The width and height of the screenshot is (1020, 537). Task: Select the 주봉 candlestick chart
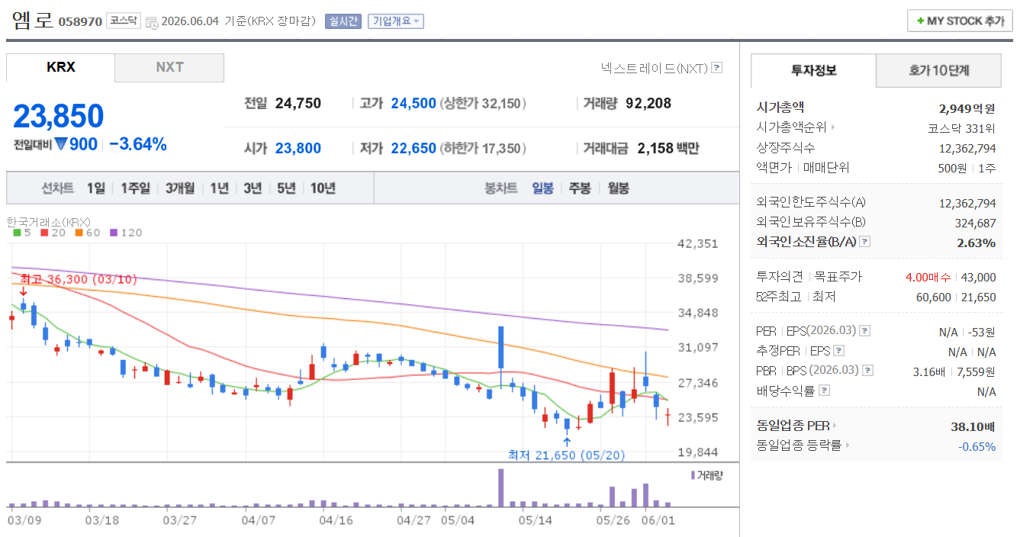(580, 188)
